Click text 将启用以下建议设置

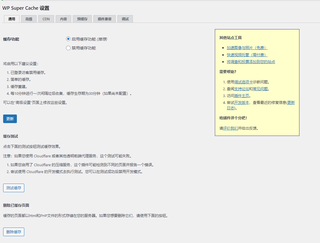pyautogui.click(x=21, y=64)
